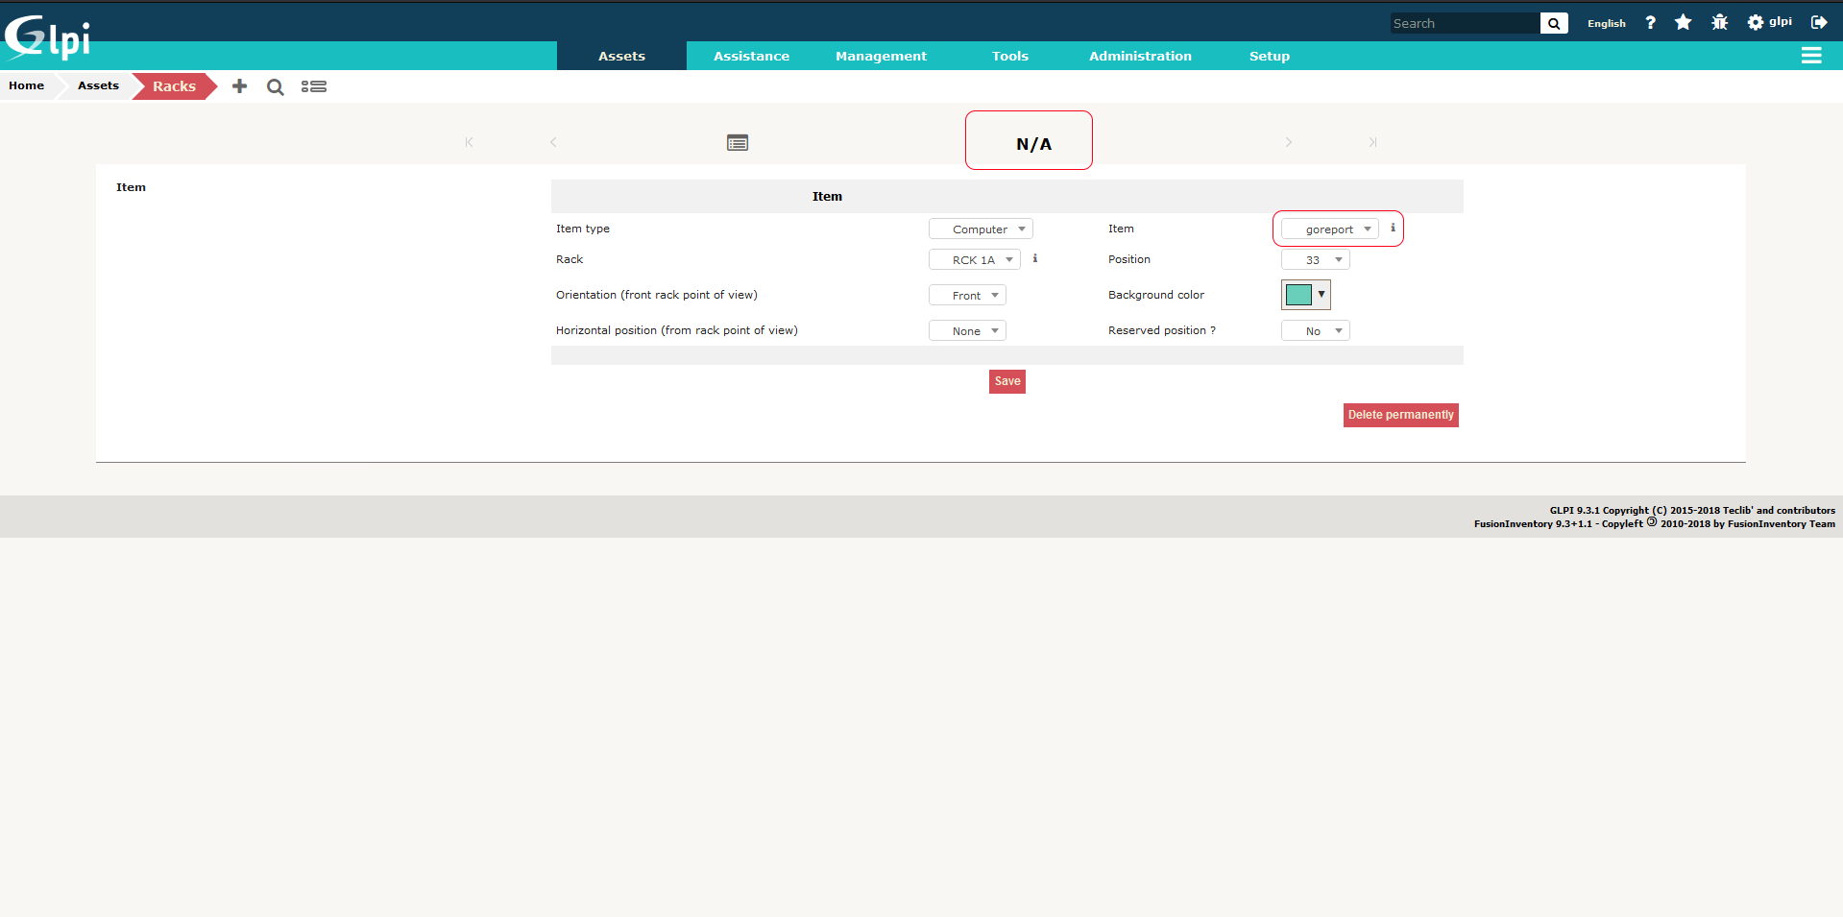Viewport: 1843px width, 917px height.
Task: Open preferences gear icon next to glpi
Action: pyautogui.click(x=1755, y=22)
